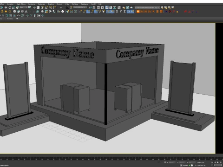Switch to the Populate ribbon tab
This screenshot has width=223, height=167.
pyautogui.click(x=10, y=19)
